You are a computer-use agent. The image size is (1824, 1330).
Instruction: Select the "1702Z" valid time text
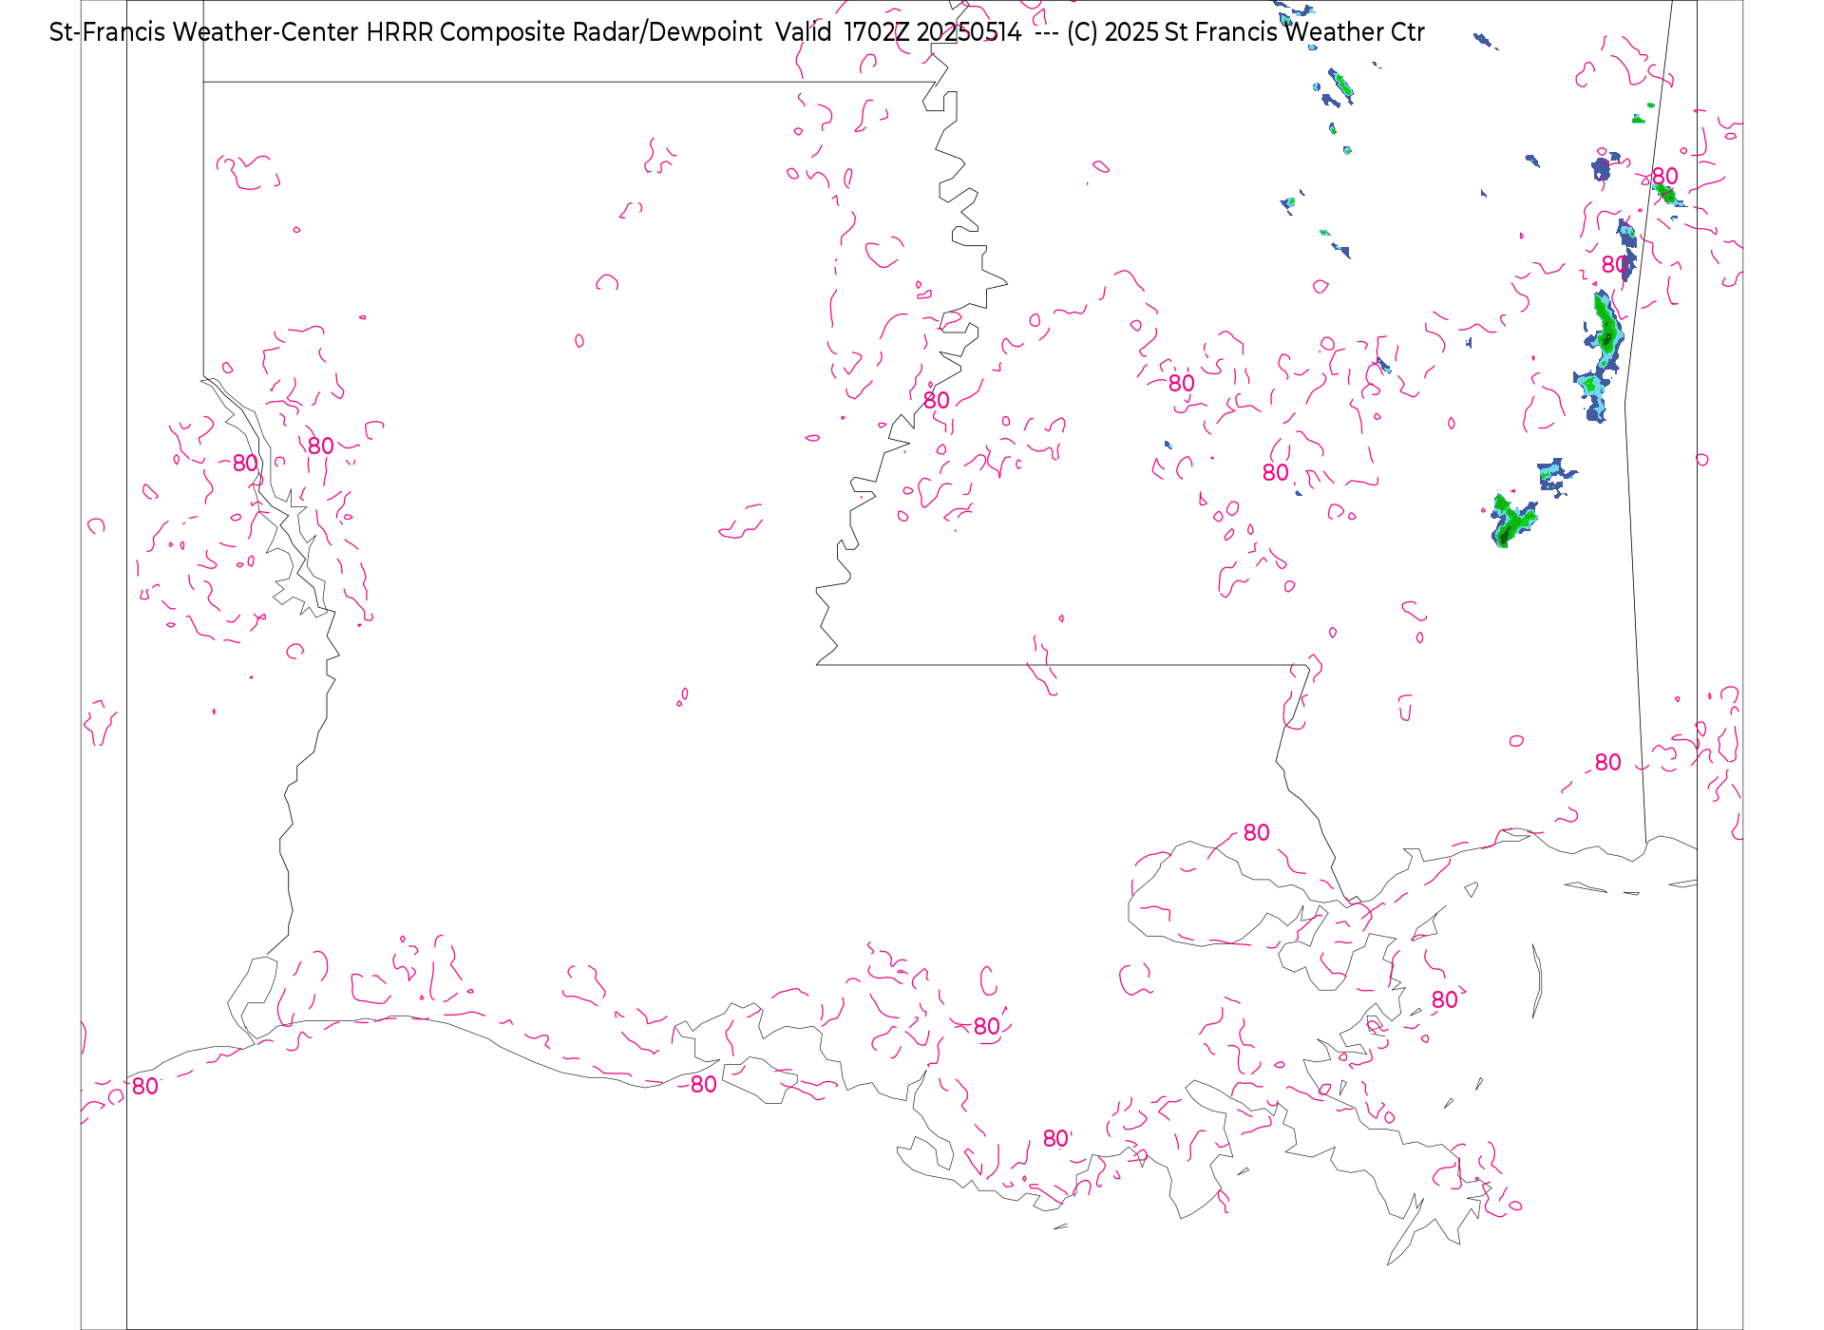[876, 32]
